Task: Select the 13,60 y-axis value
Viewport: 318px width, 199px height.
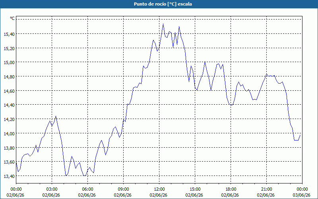Action: click(9, 162)
